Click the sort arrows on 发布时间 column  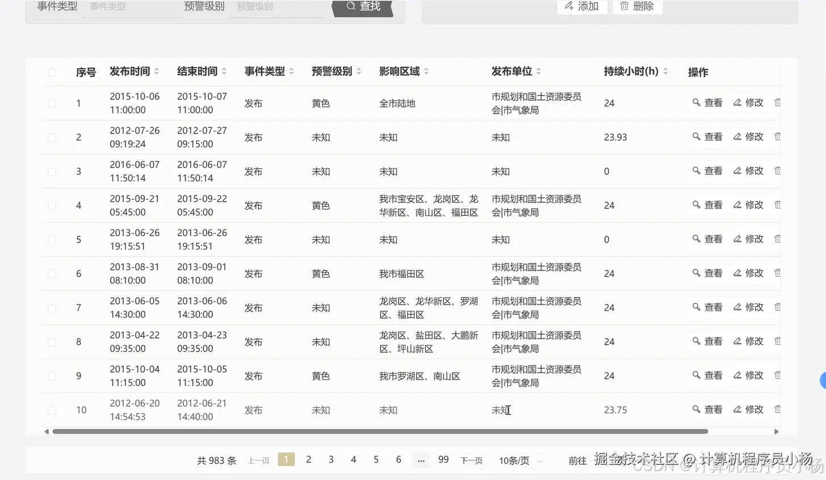158,71
